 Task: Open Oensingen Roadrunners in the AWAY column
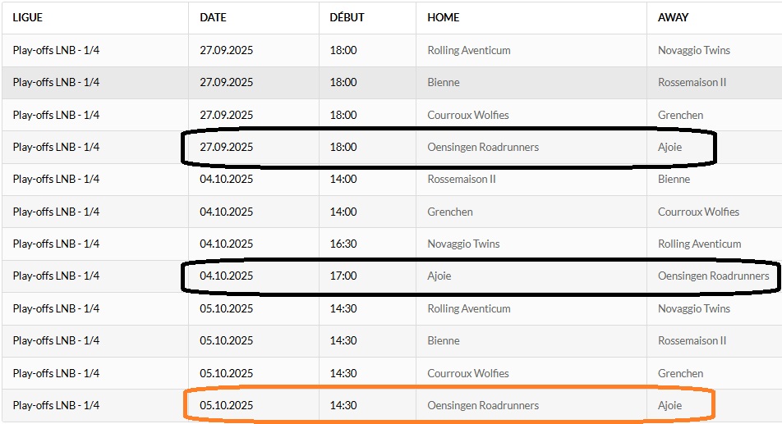point(713,276)
